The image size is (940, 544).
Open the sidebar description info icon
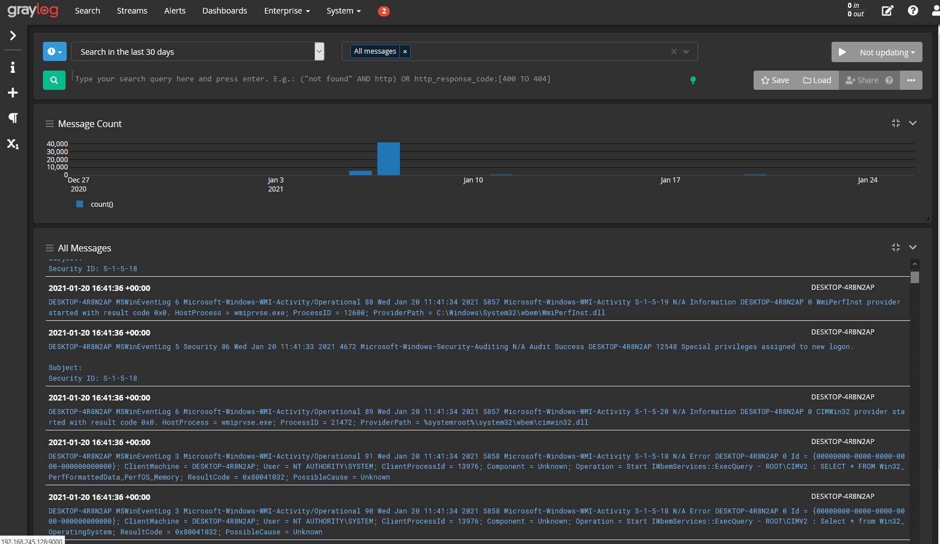point(12,68)
